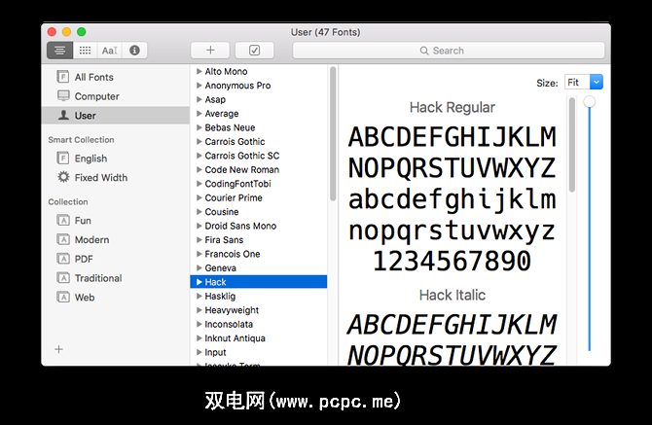Show font information icon
Screen dimensions: 652x425
pyautogui.click(x=134, y=51)
